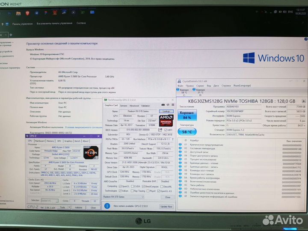The height and width of the screenshot is (231, 308).
Task: Open CrystalDiskInfo Диск menu
Action: coord(216,86)
